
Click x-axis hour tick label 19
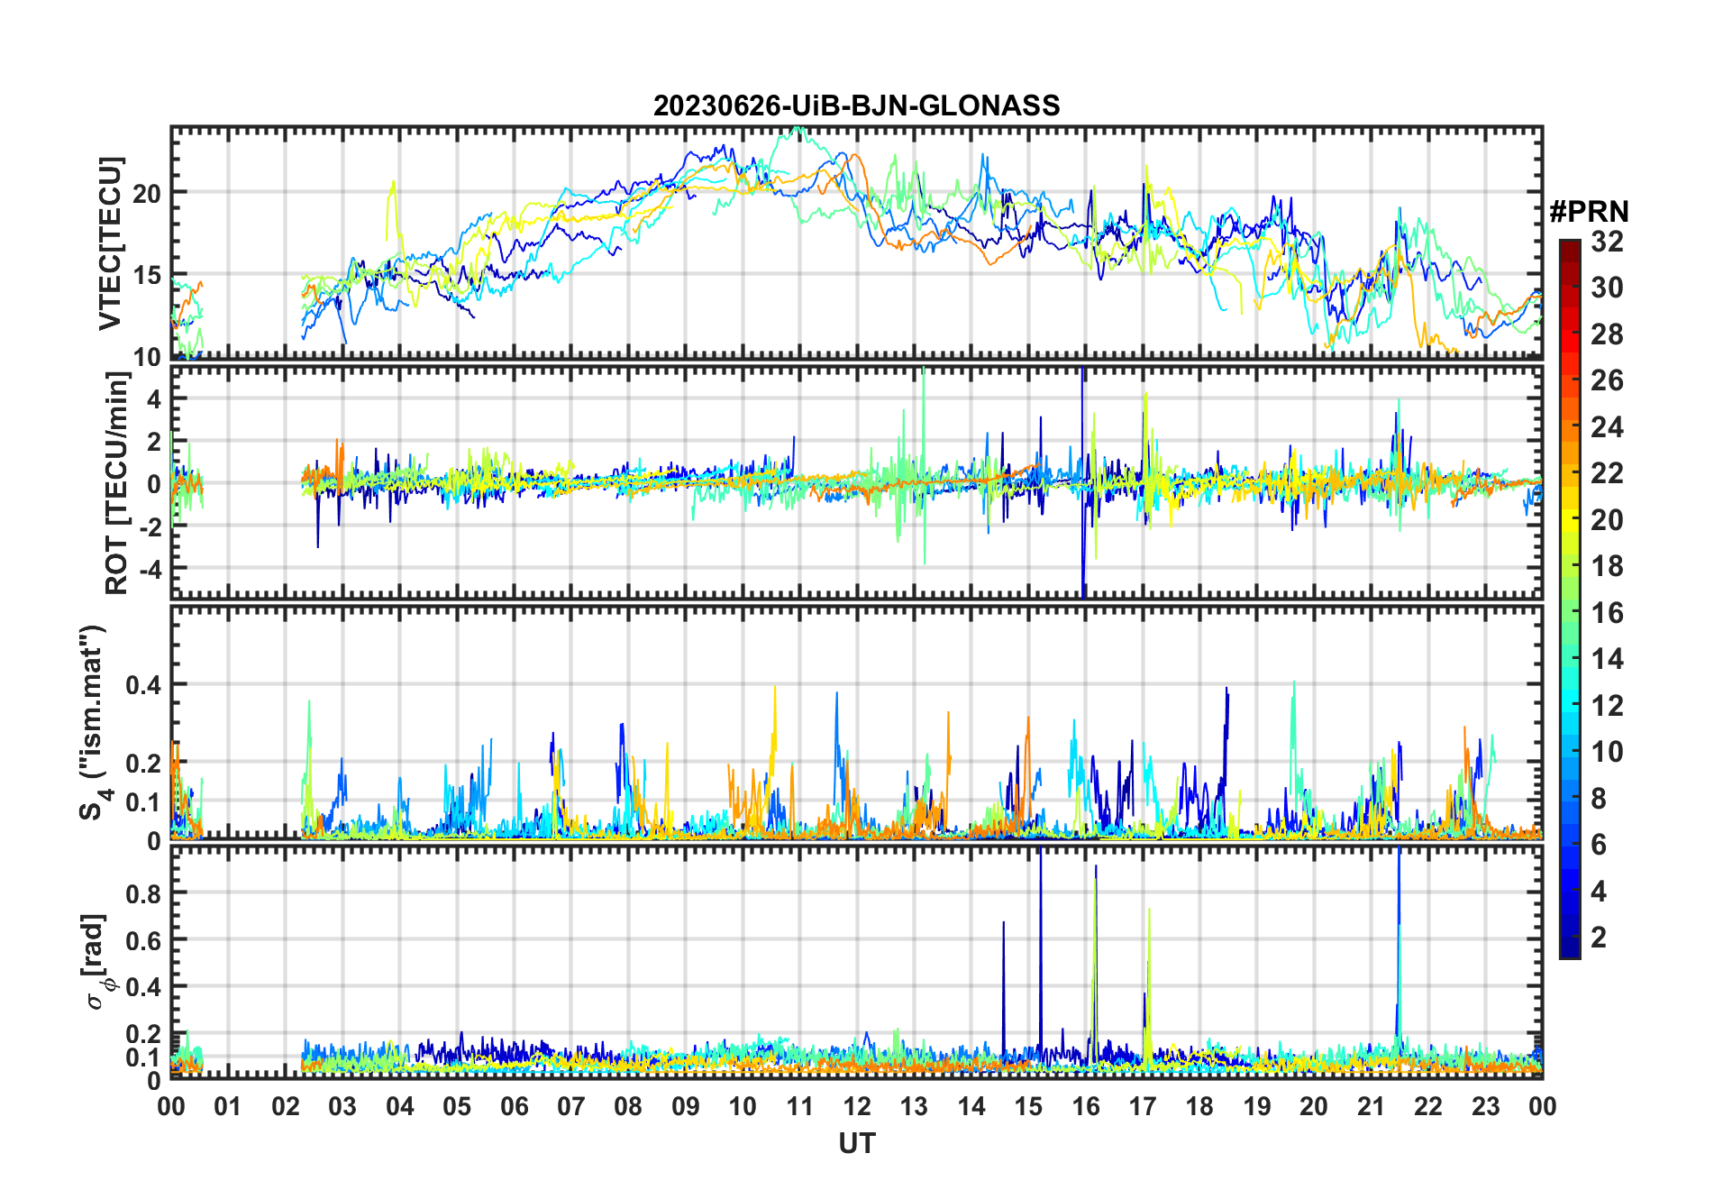click(x=1257, y=1106)
